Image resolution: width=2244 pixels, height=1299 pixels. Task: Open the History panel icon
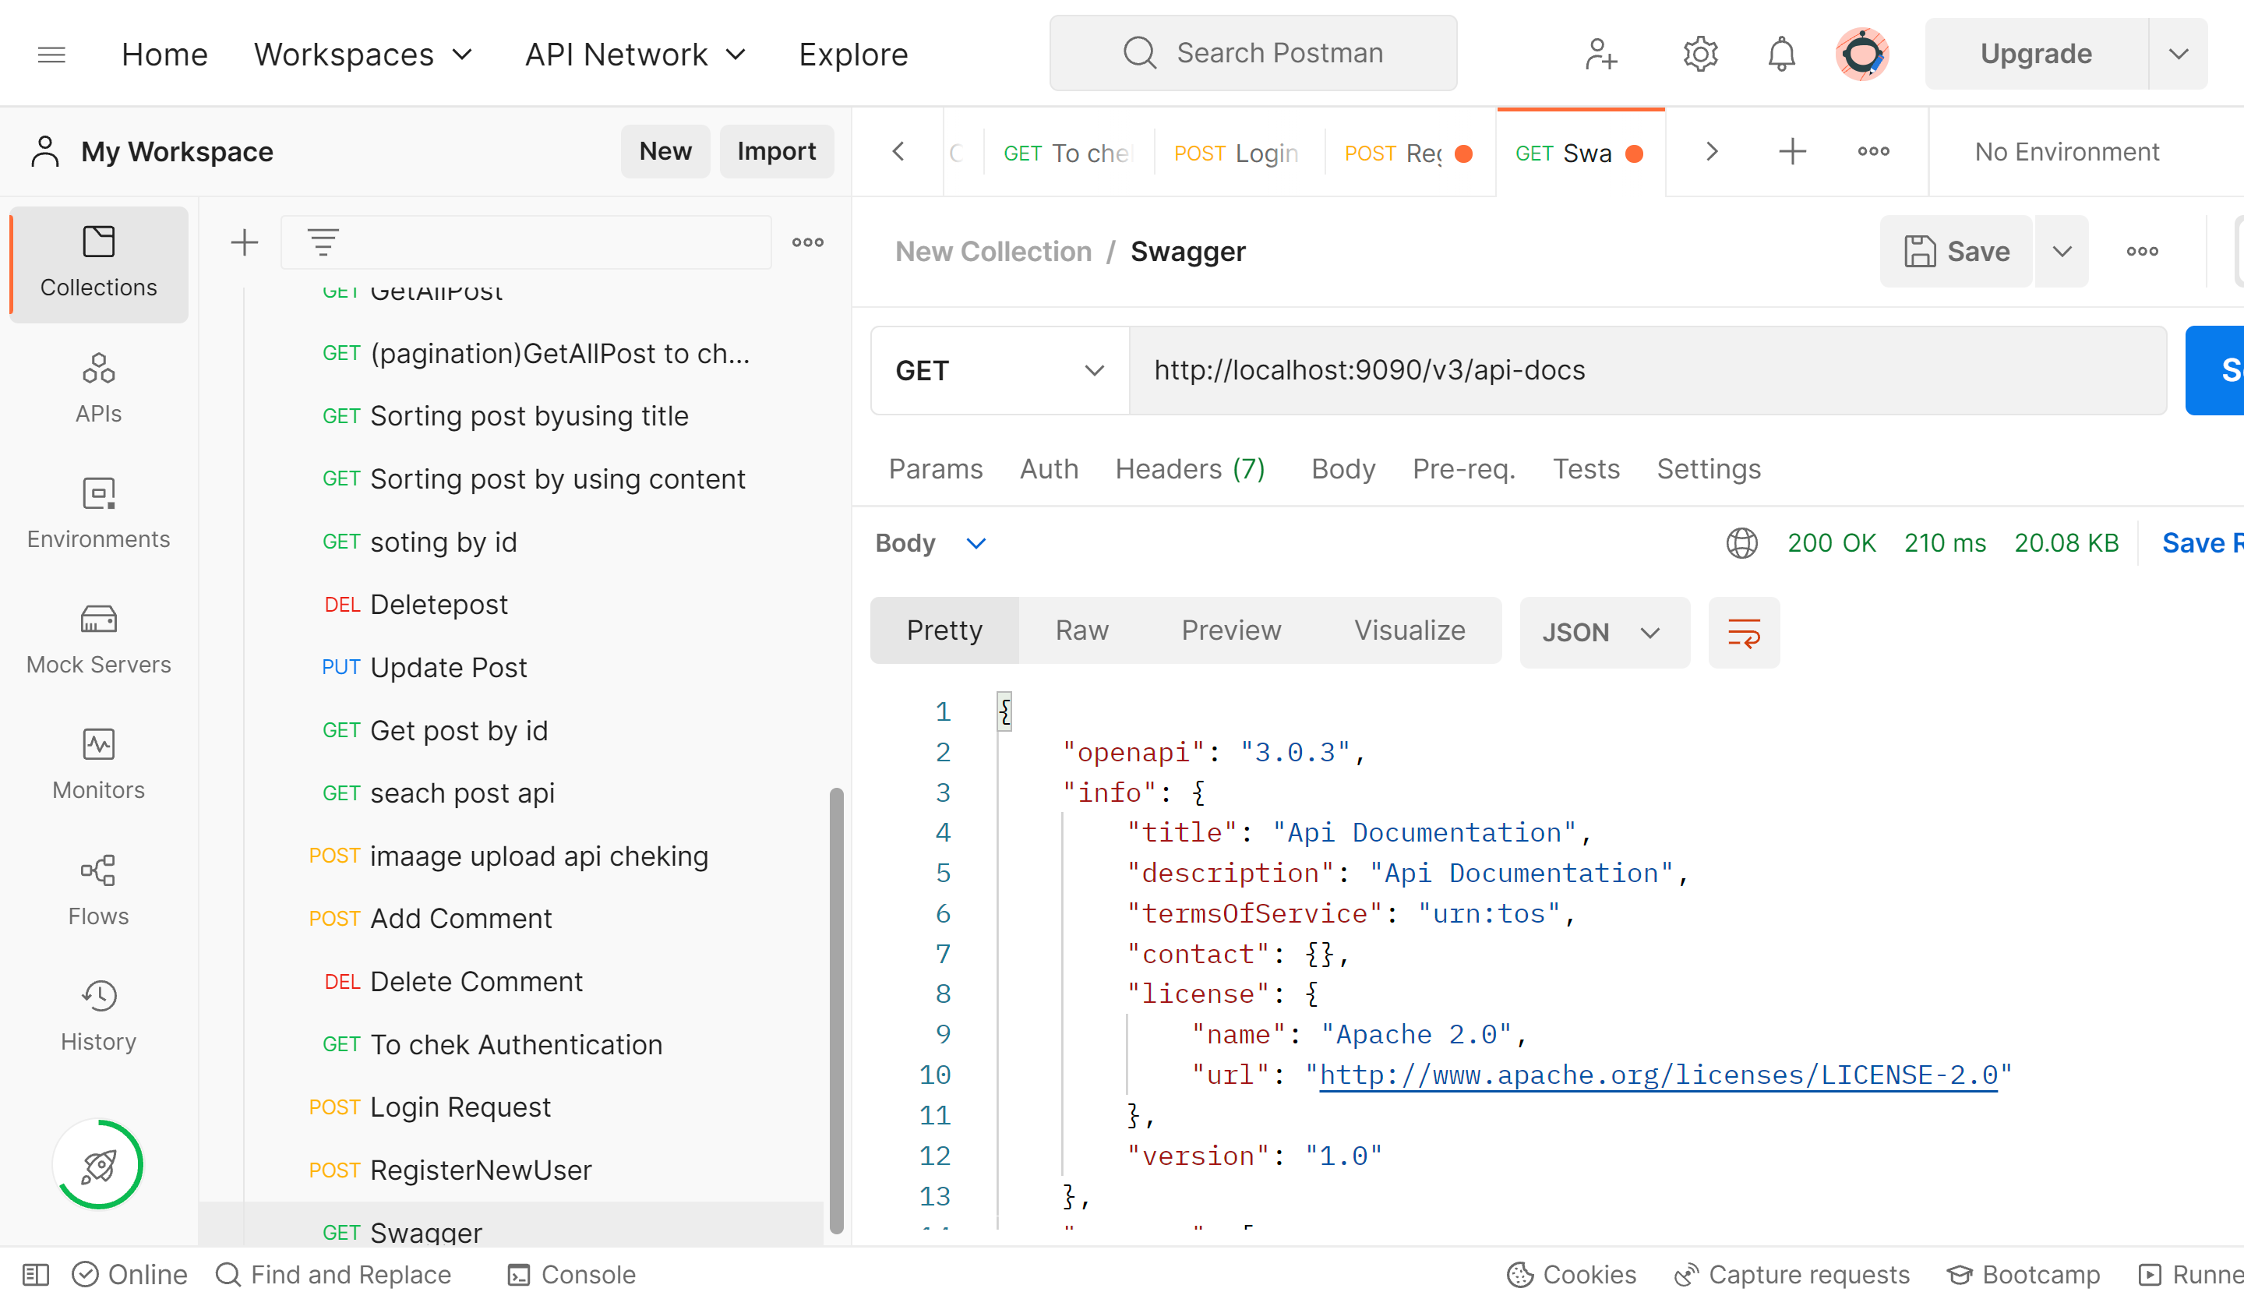(x=98, y=1016)
